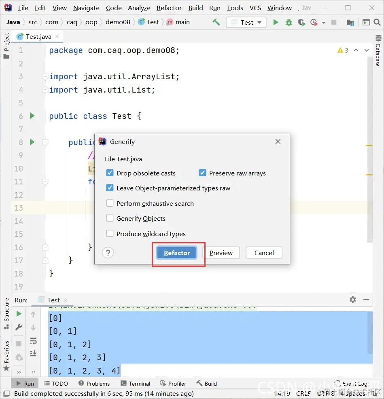Run Test with green play button in toolbar

[276, 22]
